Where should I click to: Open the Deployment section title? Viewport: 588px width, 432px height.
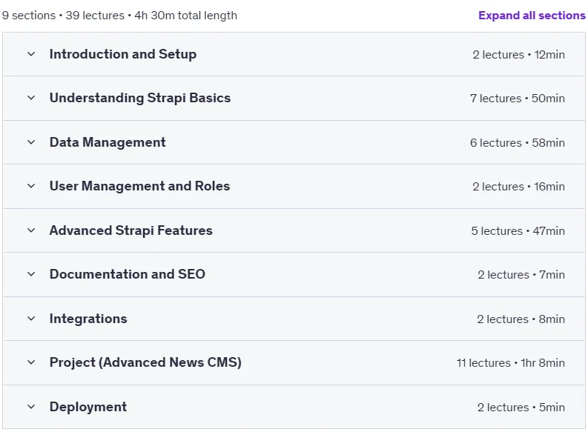click(x=88, y=407)
